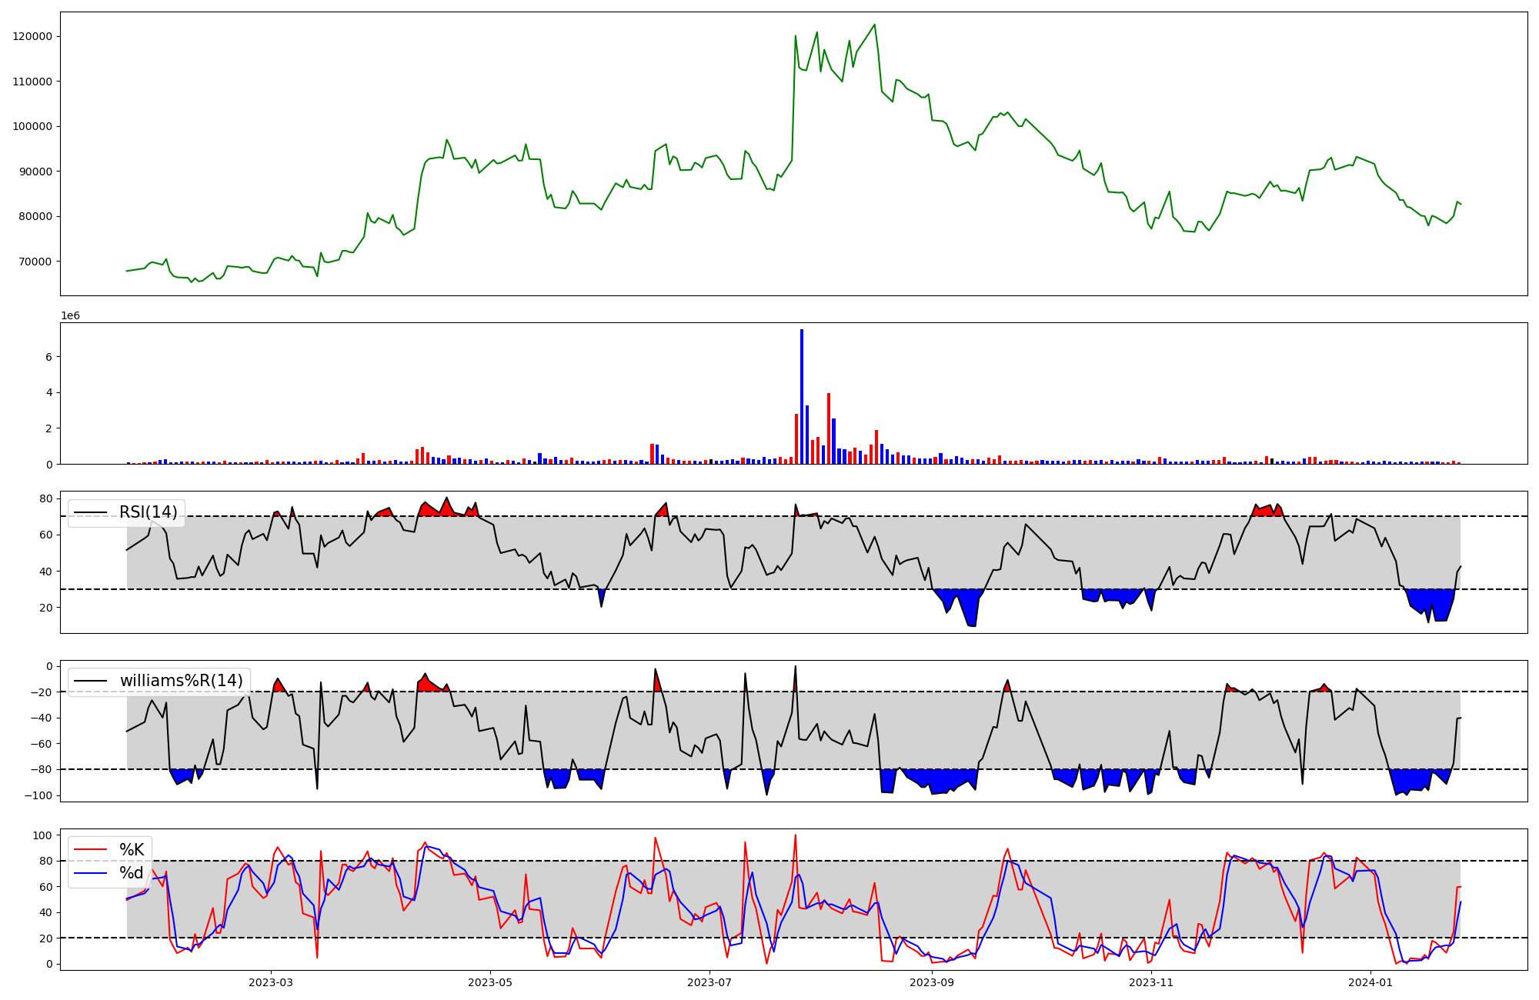Click the 2024-01 date tick label
Image resolution: width=1539 pixels, height=1000 pixels.
[x=1370, y=982]
